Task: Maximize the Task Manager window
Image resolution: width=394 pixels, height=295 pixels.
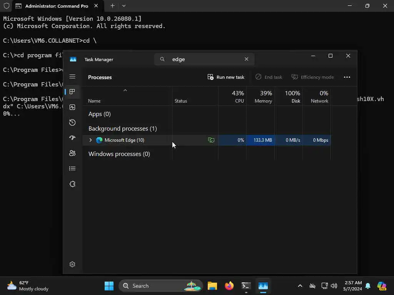Action: [x=331, y=56]
